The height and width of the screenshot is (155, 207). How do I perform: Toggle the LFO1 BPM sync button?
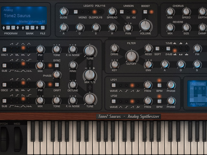click(x=159, y=85)
